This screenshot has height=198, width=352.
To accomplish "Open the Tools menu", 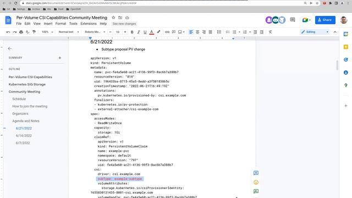I will coord(73,24).
